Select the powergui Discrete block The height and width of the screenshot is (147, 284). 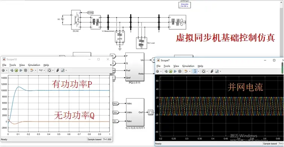click(x=185, y=5)
